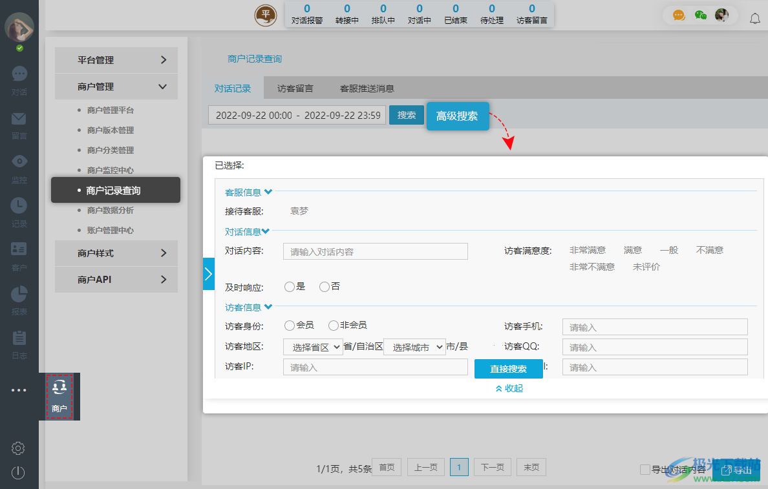This screenshot has width=768, height=489.
Task: Open the settings gear icon in sidebar
Action: click(18, 448)
